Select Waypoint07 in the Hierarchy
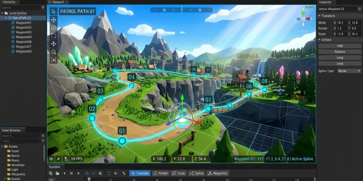Screen dimensions: 363x181 click(x=24, y=47)
